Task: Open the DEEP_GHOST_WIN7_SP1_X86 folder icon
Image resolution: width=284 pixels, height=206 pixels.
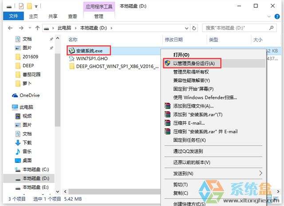Action: (x=72, y=66)
